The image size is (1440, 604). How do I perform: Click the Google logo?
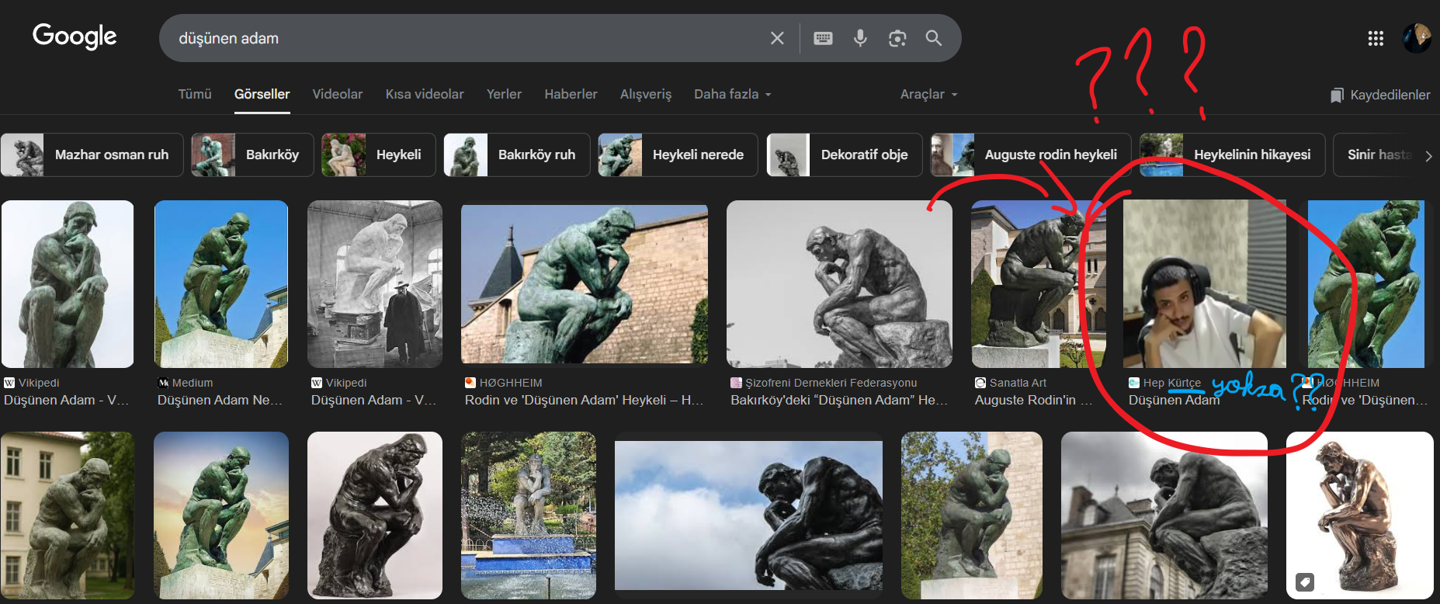pyautogui.click(x=75, y=36)
